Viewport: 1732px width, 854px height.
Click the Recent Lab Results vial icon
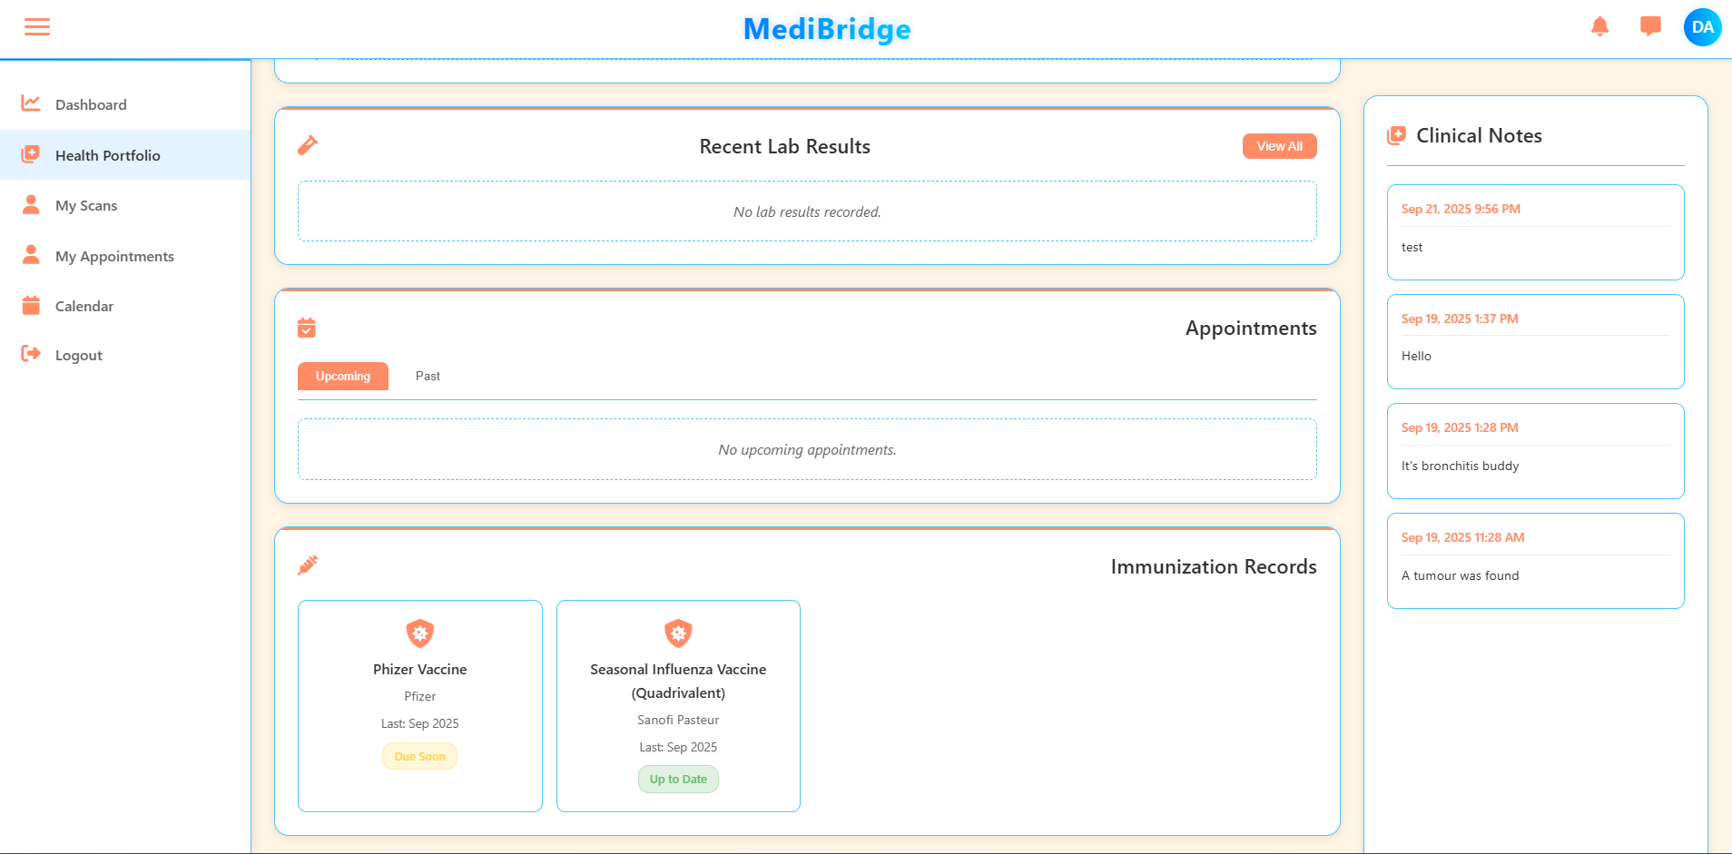pos(308,145)
